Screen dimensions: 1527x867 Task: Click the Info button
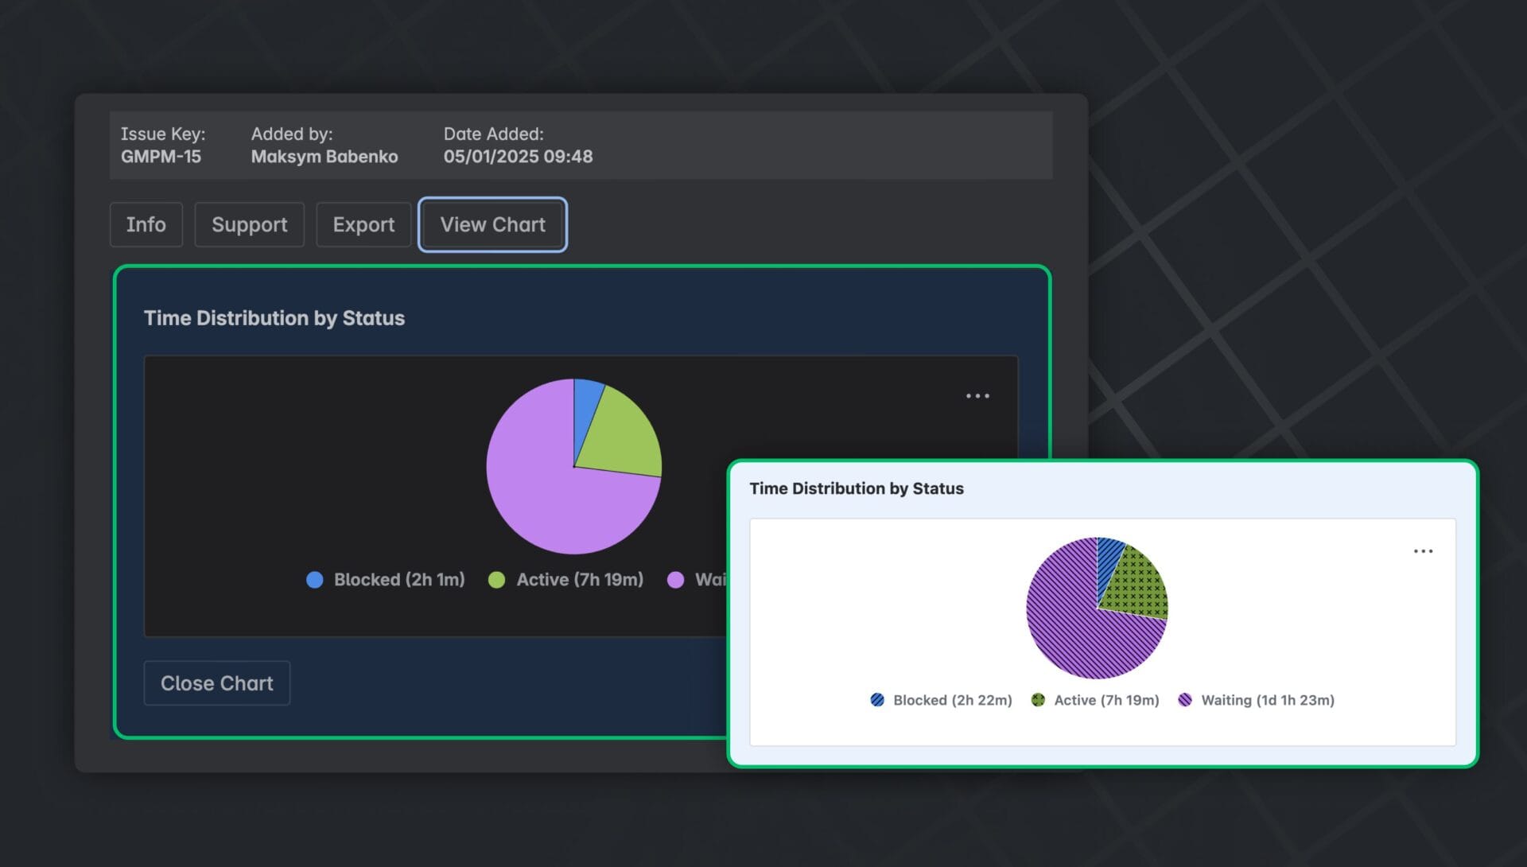click(146, 224)
